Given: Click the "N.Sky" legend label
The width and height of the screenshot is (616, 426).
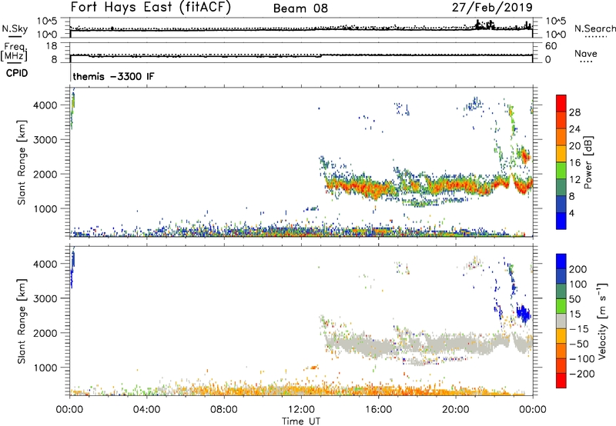Looking at the screenshot, I should click(15, 28).
